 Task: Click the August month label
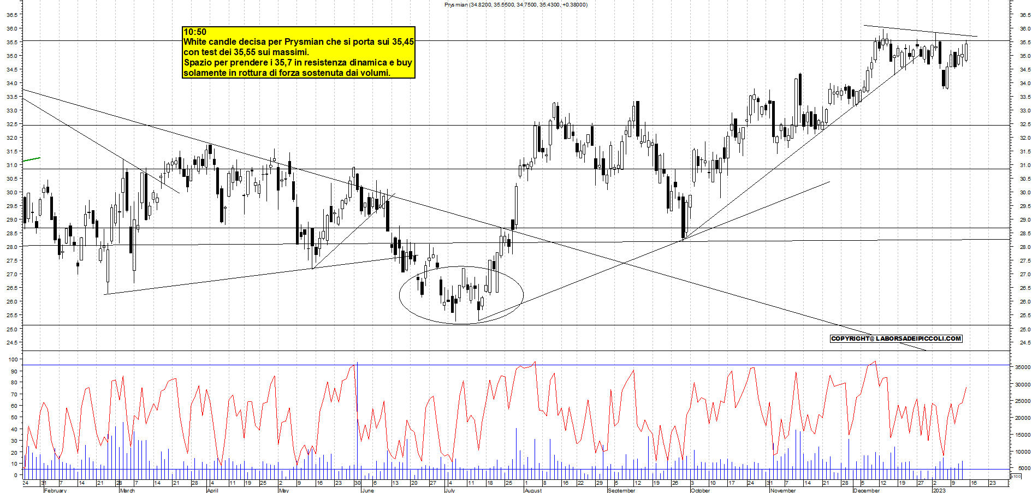533,490
